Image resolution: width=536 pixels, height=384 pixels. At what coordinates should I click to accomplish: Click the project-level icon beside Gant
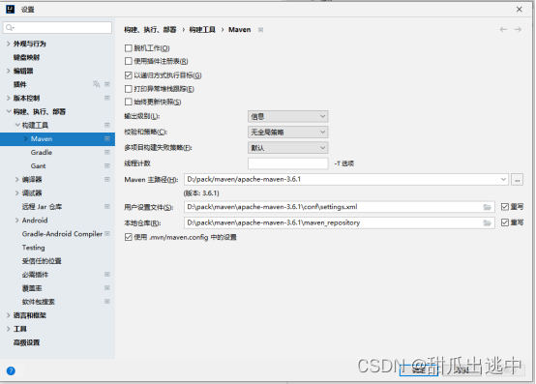pos(107,166)
